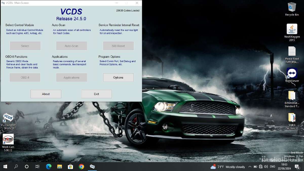Image resolution: width=304 pixels, height=171 pixels.
Task: Click the 'Program Options' heading
Action: point(109,57)
